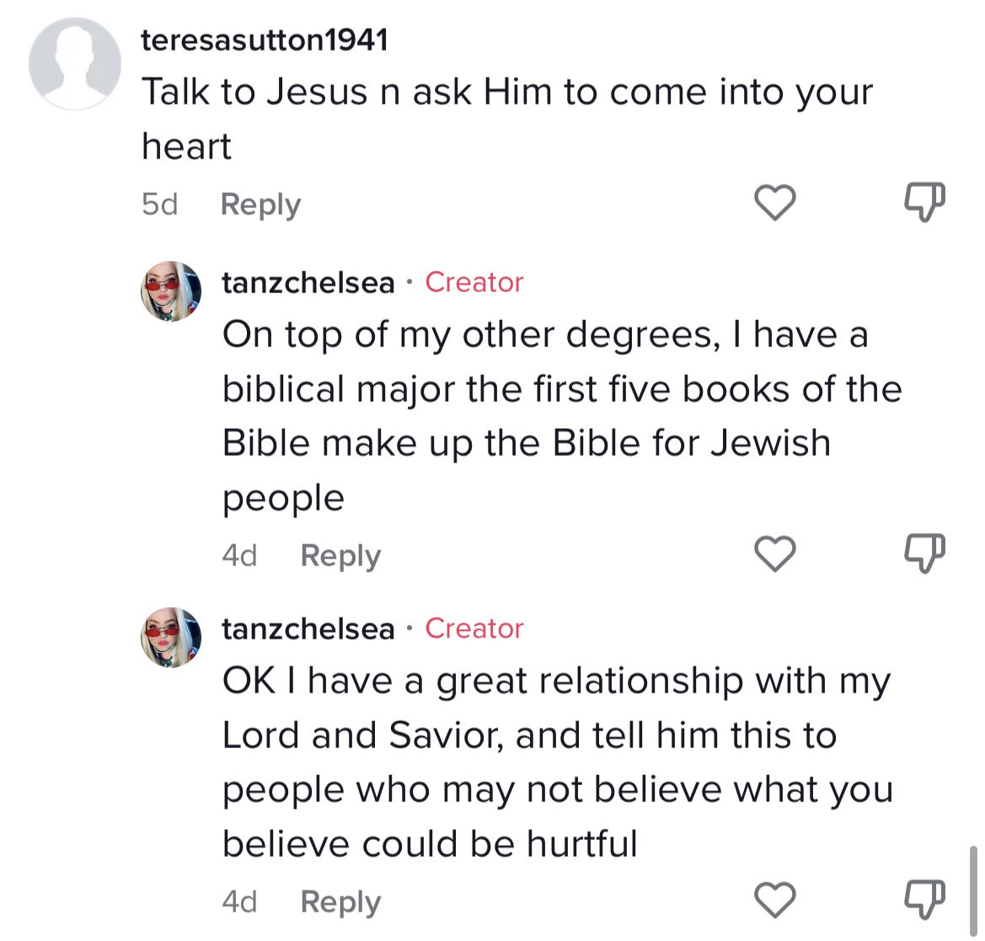Open tanzchelsea username above the Lord and Savior reply

coord(308,628)
